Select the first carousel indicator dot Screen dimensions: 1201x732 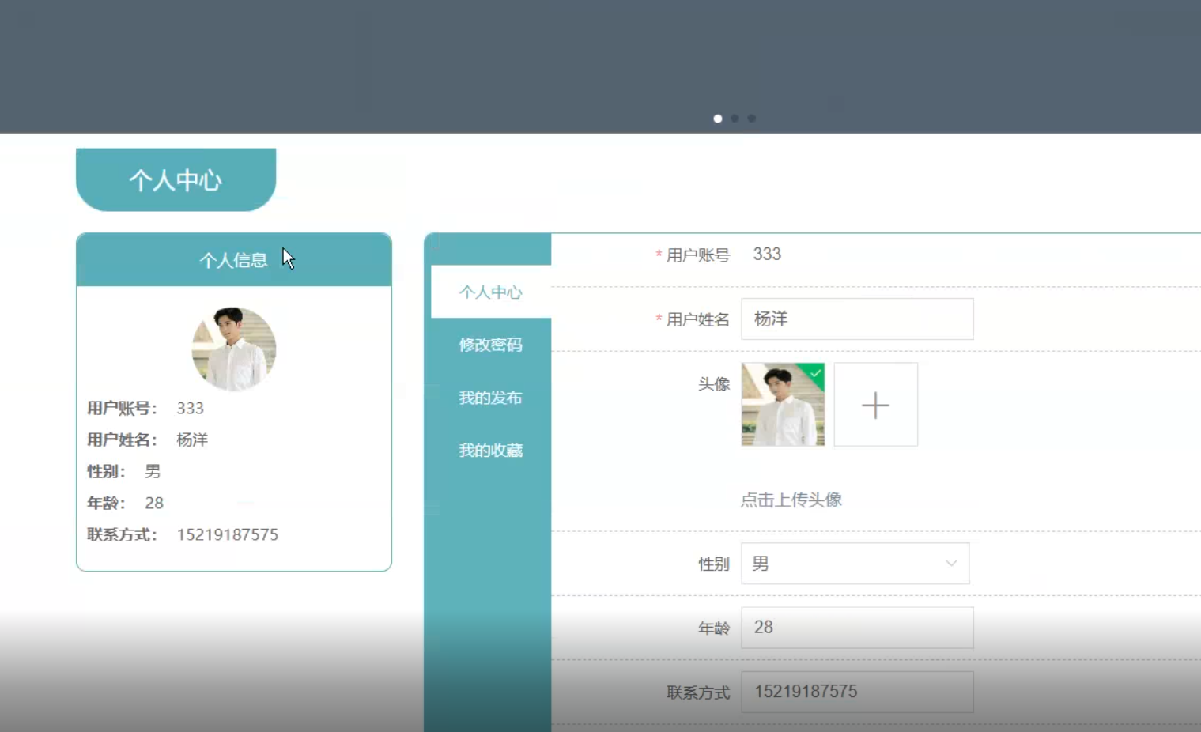pyautogui.click(x=718, y=119)
